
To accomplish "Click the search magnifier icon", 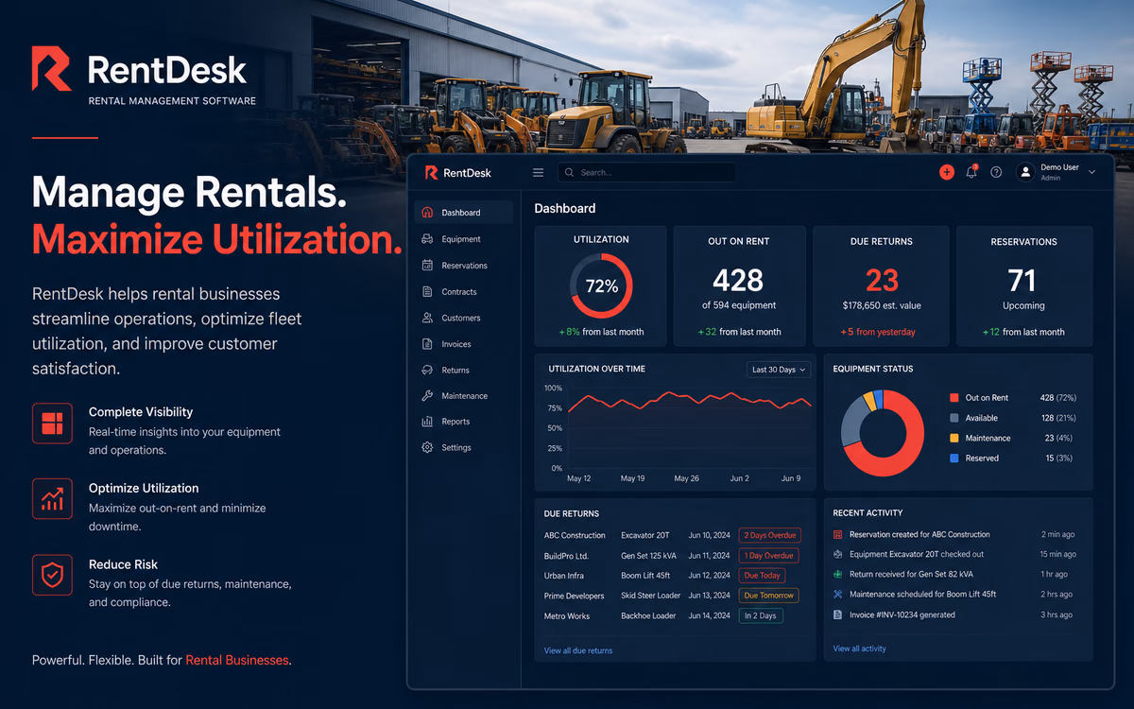I will tap(570, 172).
